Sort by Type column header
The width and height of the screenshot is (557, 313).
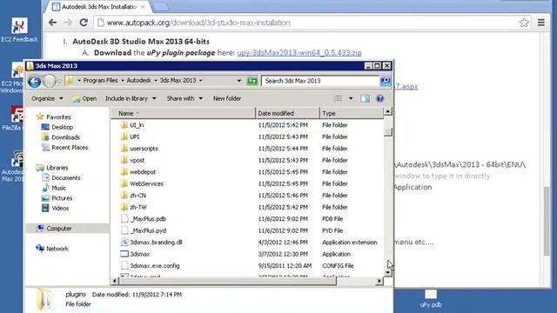(352, 113)
